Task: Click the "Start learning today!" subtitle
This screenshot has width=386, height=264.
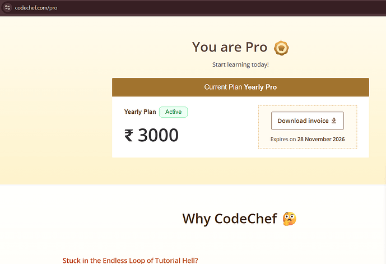Action: [x=240, y=64]
